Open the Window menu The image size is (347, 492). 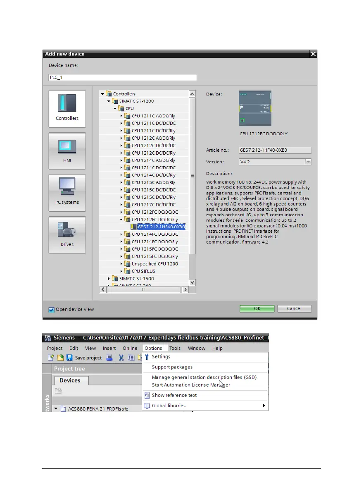click(x=197, y=348)
